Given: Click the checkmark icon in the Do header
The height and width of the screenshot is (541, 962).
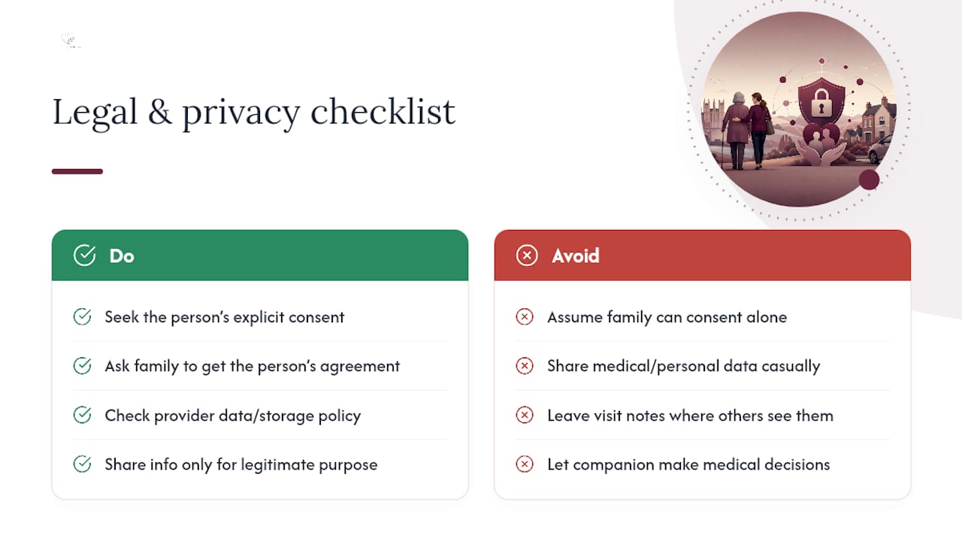Looking at the screenshot, I should (x=84, y=255).
